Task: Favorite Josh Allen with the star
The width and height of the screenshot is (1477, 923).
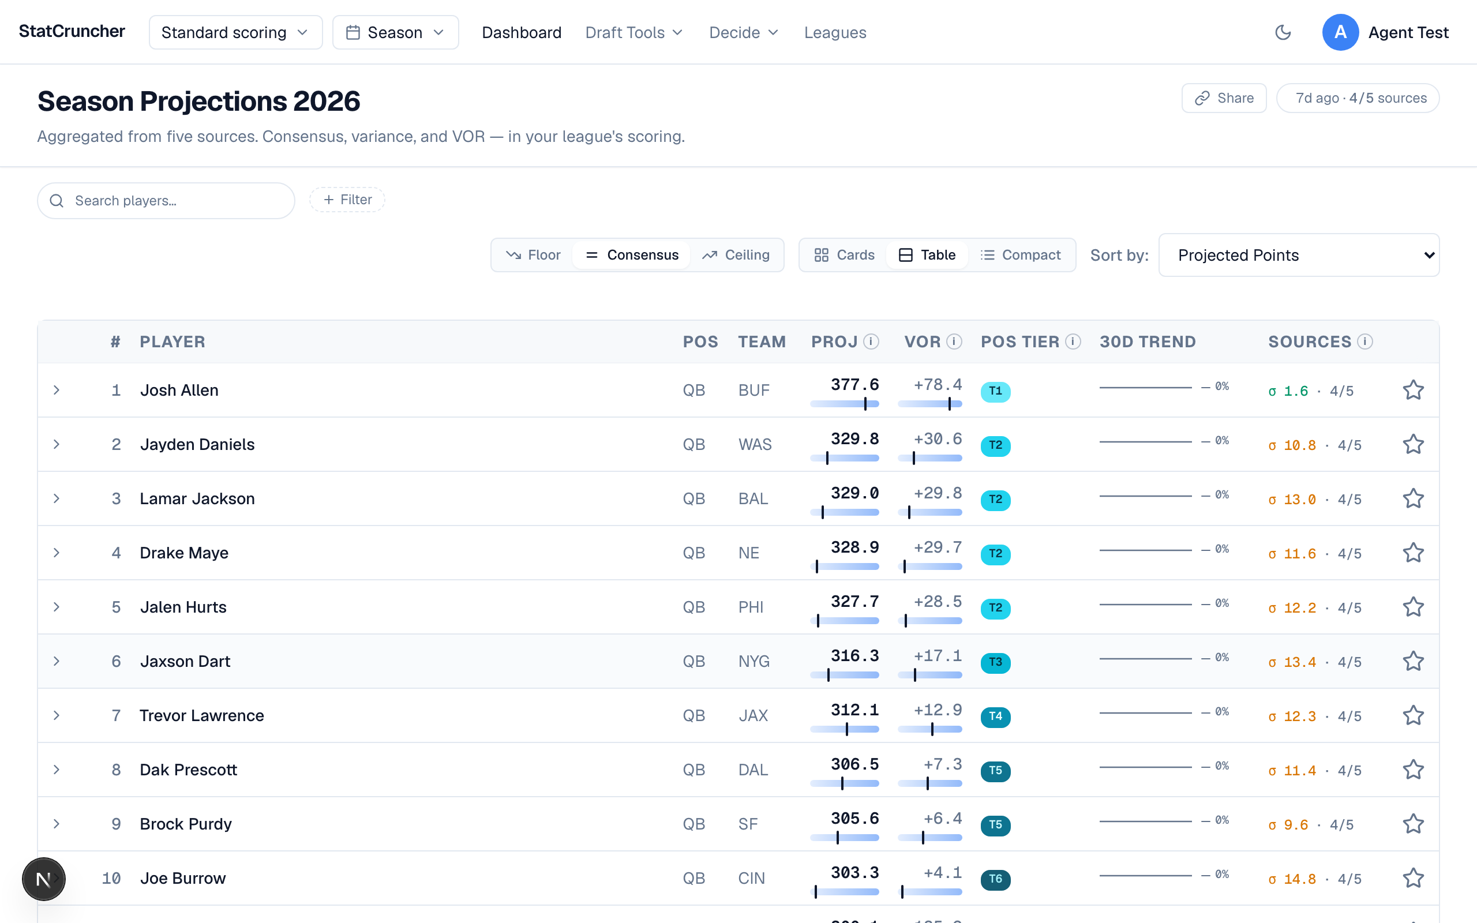Action: 1413,390
